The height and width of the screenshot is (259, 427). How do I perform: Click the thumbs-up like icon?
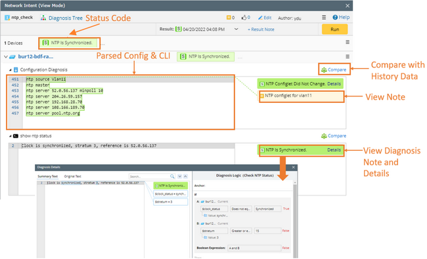point(244,18)
